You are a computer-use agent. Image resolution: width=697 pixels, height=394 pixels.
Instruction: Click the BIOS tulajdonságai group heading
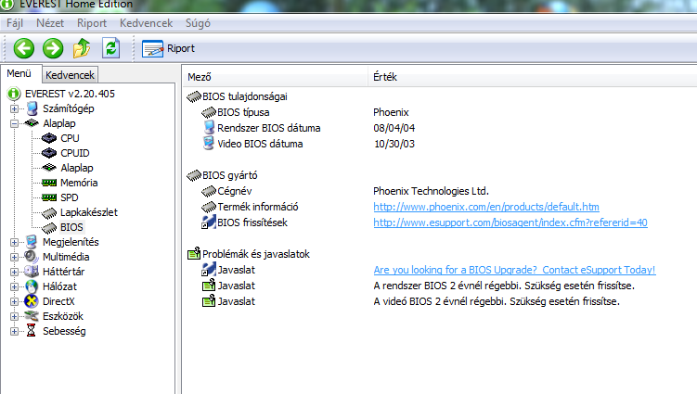tap(244, 96)
